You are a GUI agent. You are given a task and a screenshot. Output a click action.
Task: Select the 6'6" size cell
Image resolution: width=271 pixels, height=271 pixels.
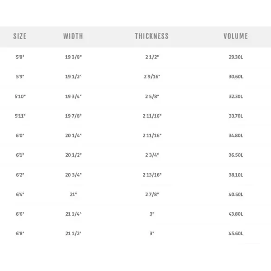coord(20,214)
